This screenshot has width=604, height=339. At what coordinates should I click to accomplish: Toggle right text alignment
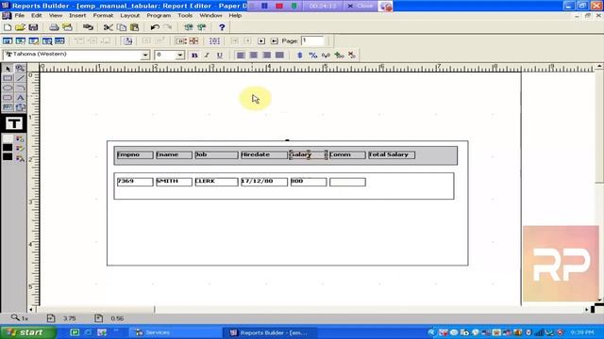[x=266, y=55]
